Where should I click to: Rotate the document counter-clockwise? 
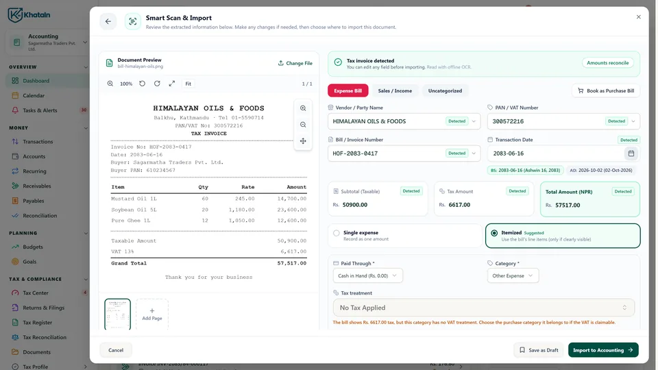pyautogui.click(x=143, y=84)
